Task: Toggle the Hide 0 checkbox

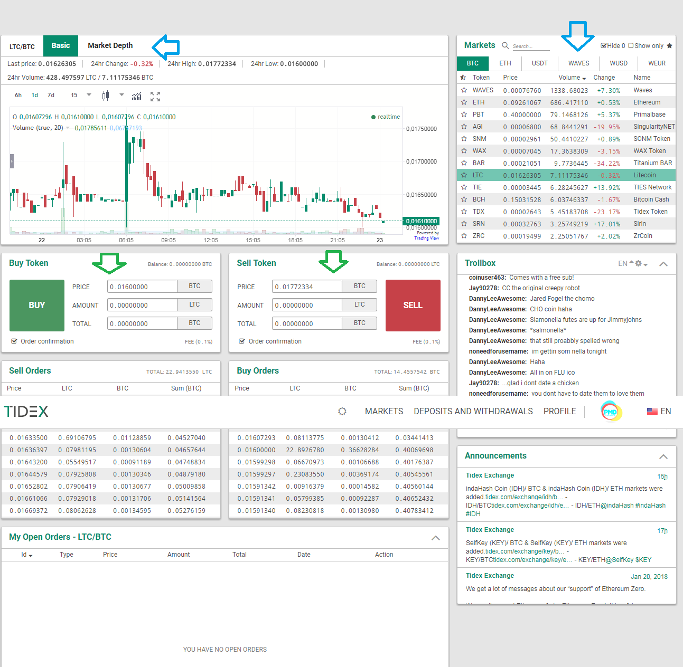Action: (x=604, y=46)
